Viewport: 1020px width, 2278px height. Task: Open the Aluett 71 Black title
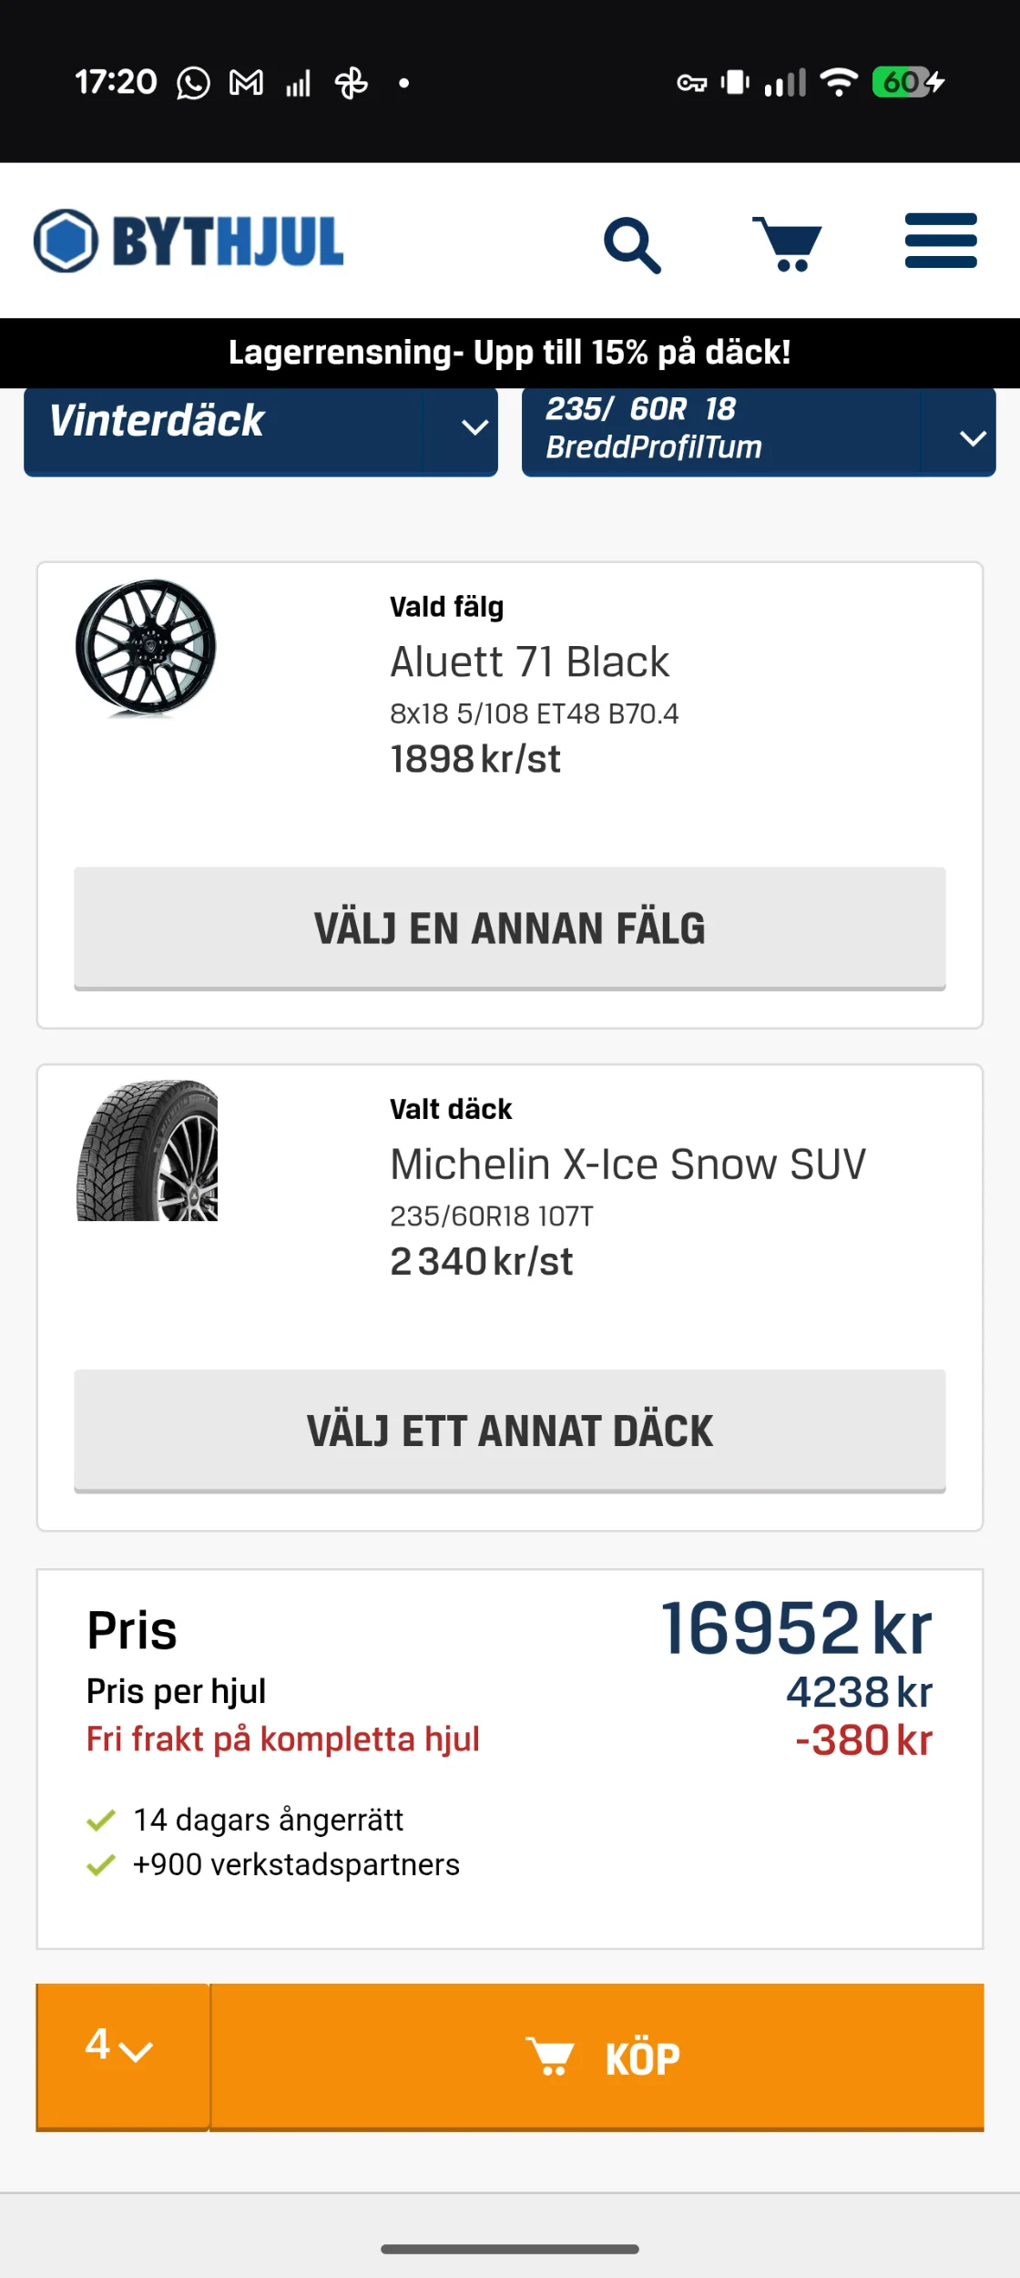[x=529, y=662]
